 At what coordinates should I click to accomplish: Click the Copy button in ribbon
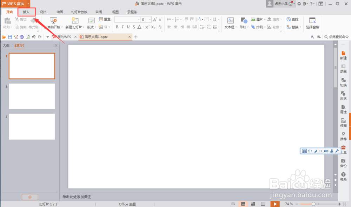click(21, 27)
